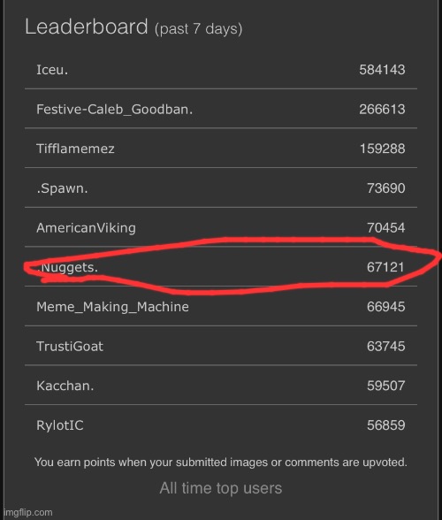Select the 67121 score inside red circle
442x520 pixels.
385,267
